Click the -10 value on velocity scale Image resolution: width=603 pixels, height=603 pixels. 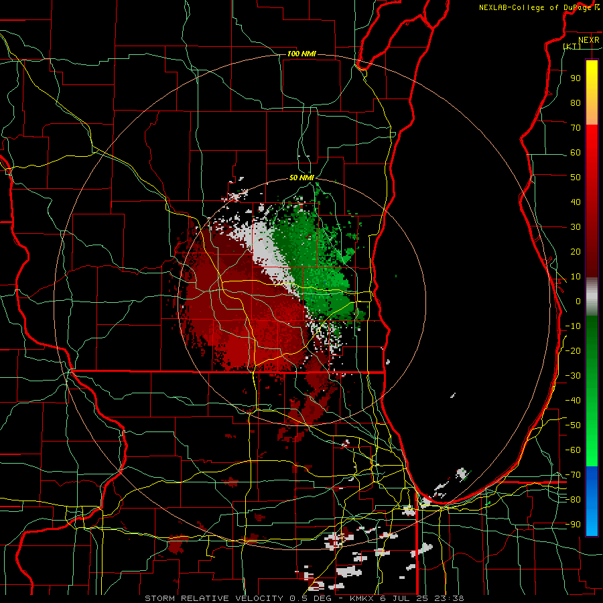point(573,326)
